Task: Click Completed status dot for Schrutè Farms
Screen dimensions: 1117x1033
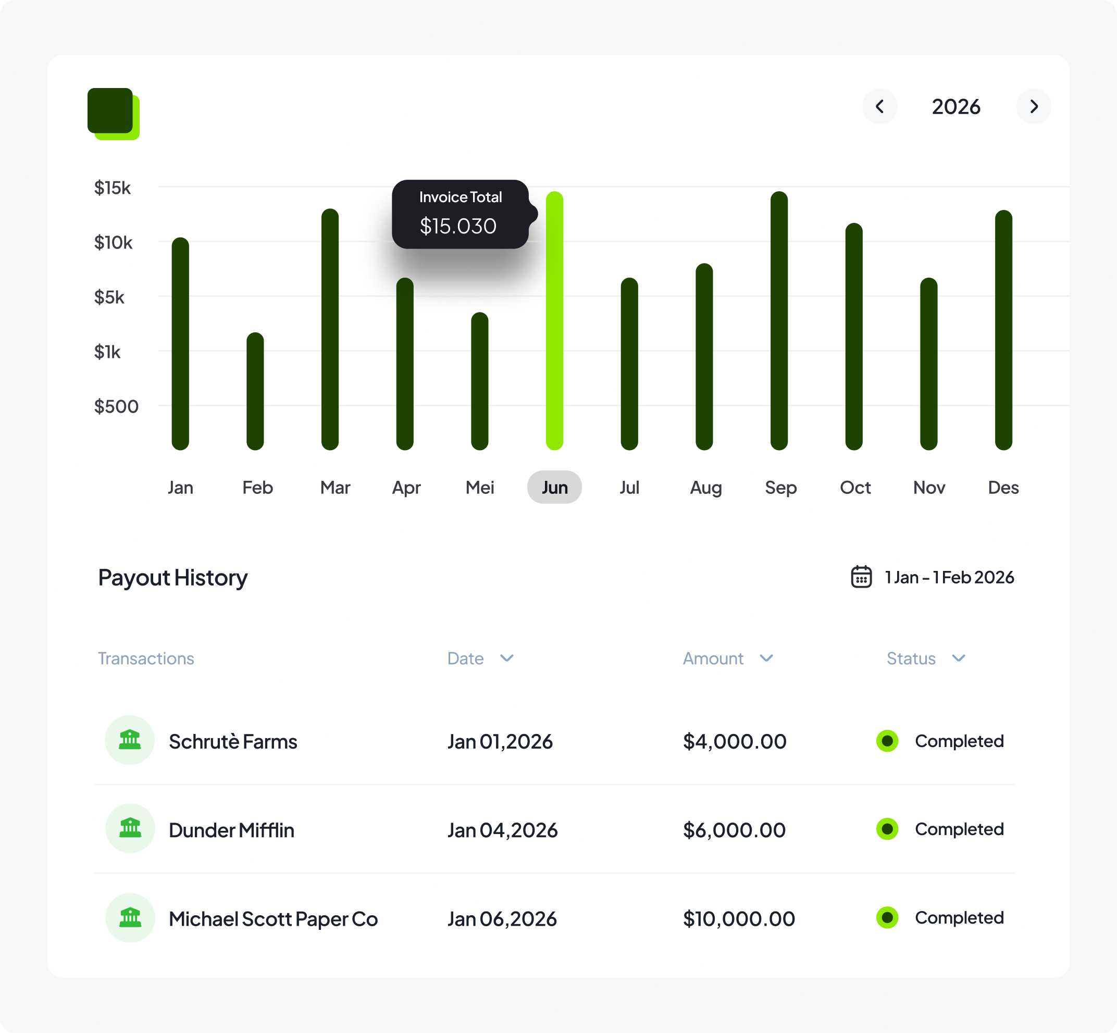Action: [x=887, y=741]
